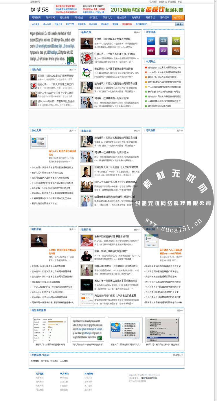Click the red 淘宝客源码 sub-navigation link
217x401 pixels.
[x=127, y=24]
